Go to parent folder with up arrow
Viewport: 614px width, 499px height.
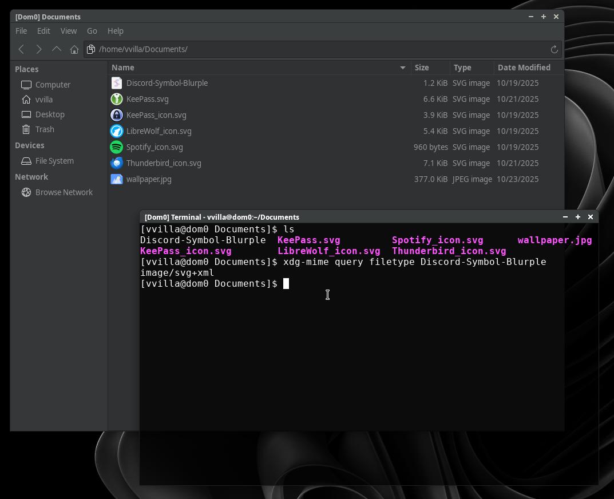(57, 49)
